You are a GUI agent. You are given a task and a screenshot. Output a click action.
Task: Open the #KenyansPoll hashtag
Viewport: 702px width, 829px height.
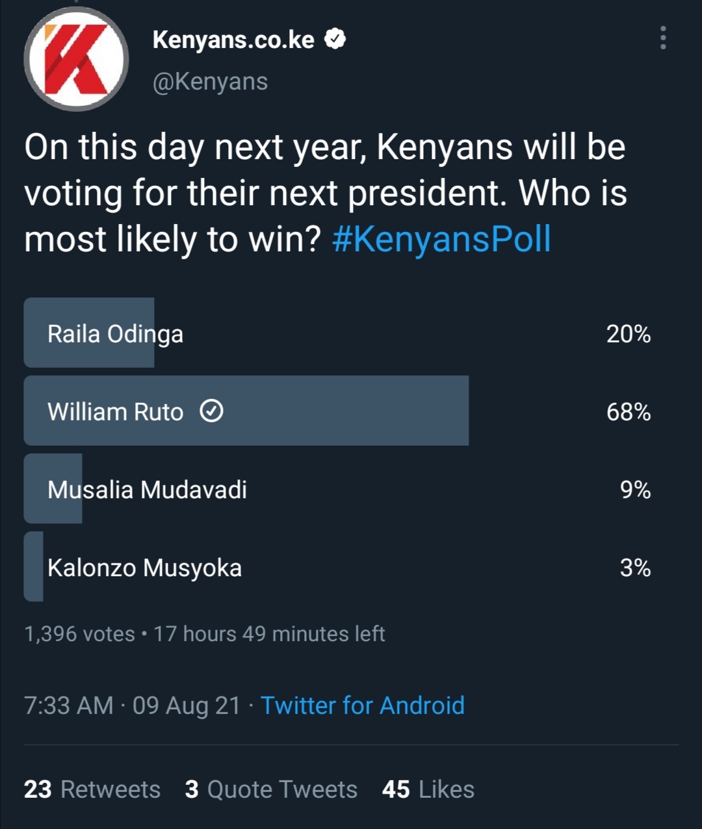click(x=441, y=239)
